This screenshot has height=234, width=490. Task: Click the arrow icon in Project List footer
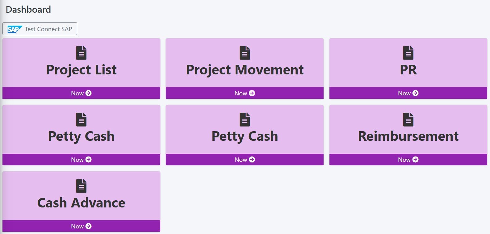coord(89,93)
